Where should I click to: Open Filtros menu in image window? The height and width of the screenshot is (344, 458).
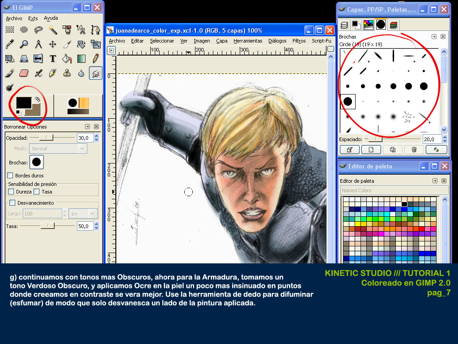point(299,41)
